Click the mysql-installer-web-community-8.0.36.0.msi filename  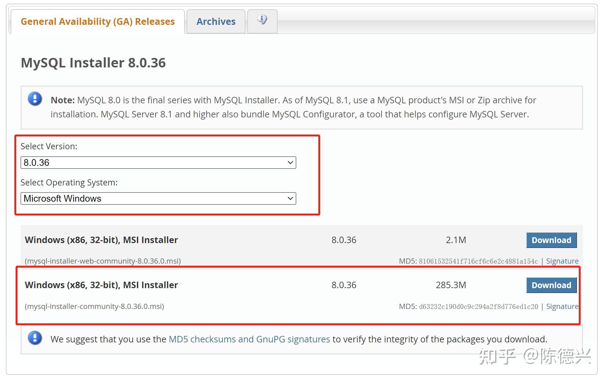point(103,261)
